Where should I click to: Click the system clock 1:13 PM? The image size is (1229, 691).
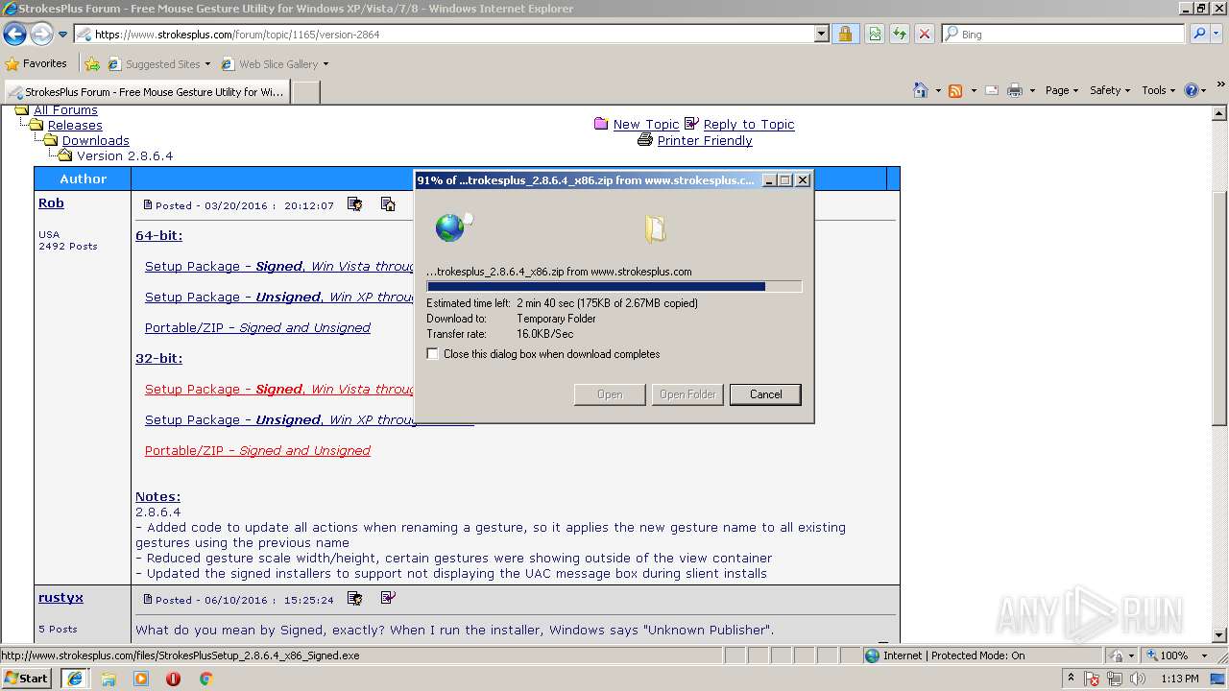[1181, 679]
